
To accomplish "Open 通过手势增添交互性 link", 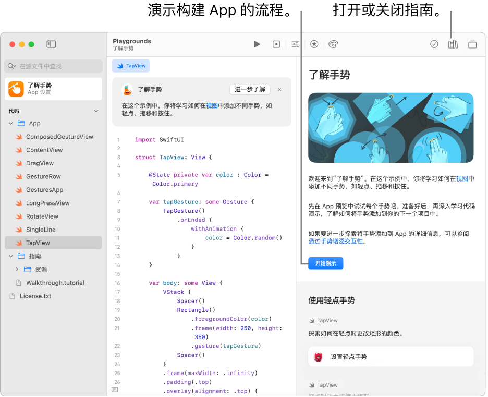I will tap(336, 242).
